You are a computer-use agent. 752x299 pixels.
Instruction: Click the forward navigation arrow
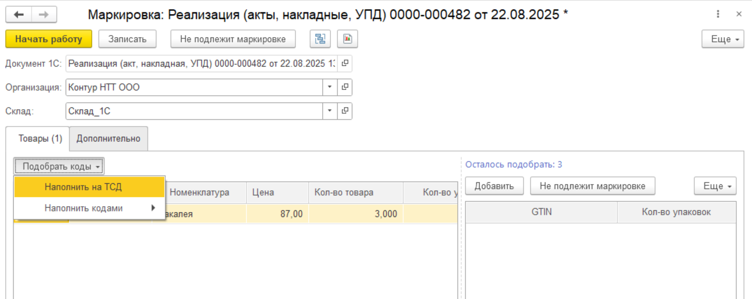pos(44,14)
